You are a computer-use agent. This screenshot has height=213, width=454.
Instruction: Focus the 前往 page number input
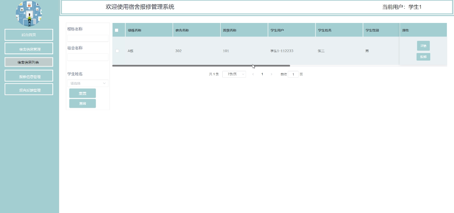[x=293, y=74]
